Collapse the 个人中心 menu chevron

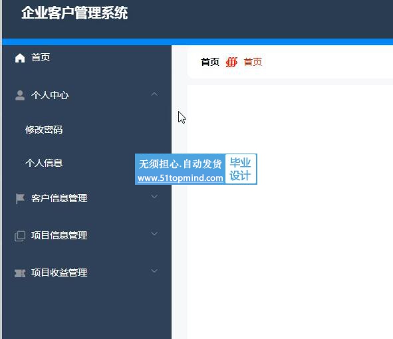(x=154, y=94)
